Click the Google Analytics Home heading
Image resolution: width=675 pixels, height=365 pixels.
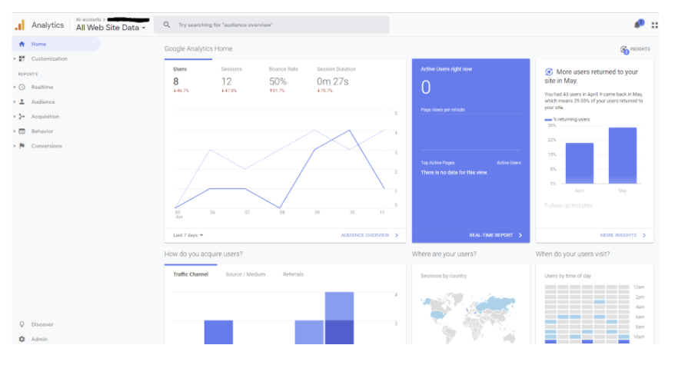(198, 48)
